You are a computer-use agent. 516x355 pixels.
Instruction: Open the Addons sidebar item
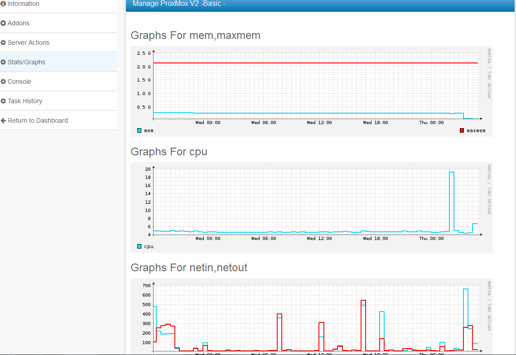point(58,23)
